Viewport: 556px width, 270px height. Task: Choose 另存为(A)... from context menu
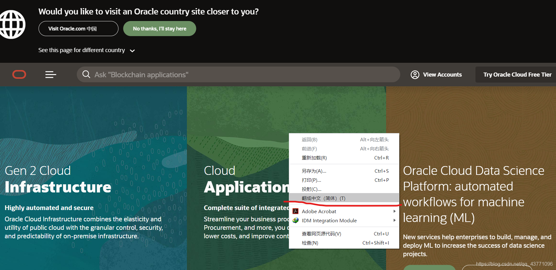[344, 171]
